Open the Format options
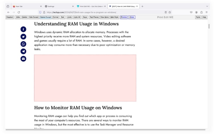Viewport: 215px width, 134px height. click(x=56, y=17)
